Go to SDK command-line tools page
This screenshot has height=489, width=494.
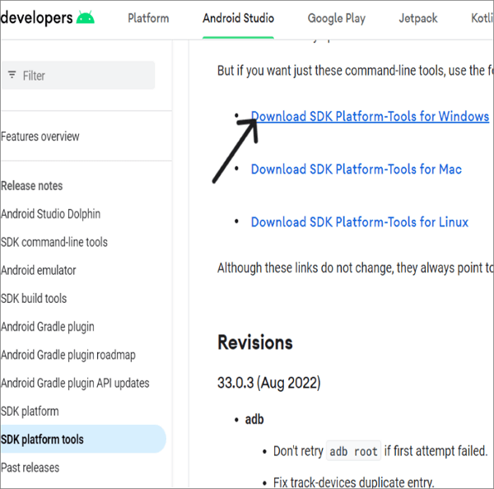pyautogui.click(x=54, y=242)
